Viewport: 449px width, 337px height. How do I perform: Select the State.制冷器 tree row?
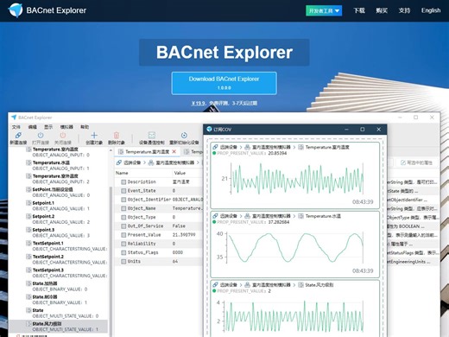[x=58, y=300]
